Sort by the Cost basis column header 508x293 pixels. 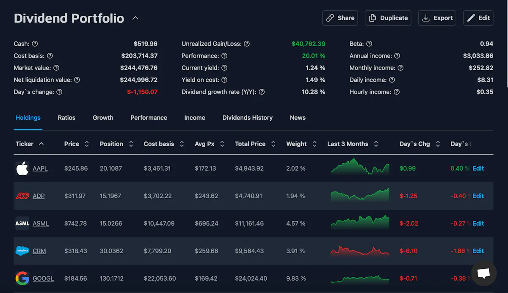point(164,144)
